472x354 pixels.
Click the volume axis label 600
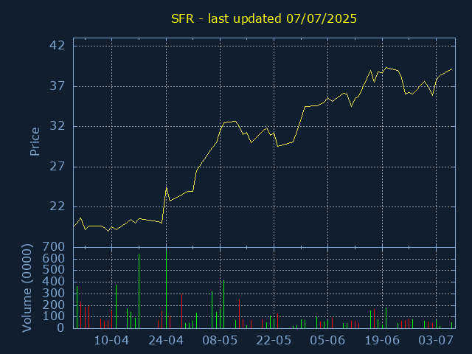pyautogui.click(x=54, y=259)
